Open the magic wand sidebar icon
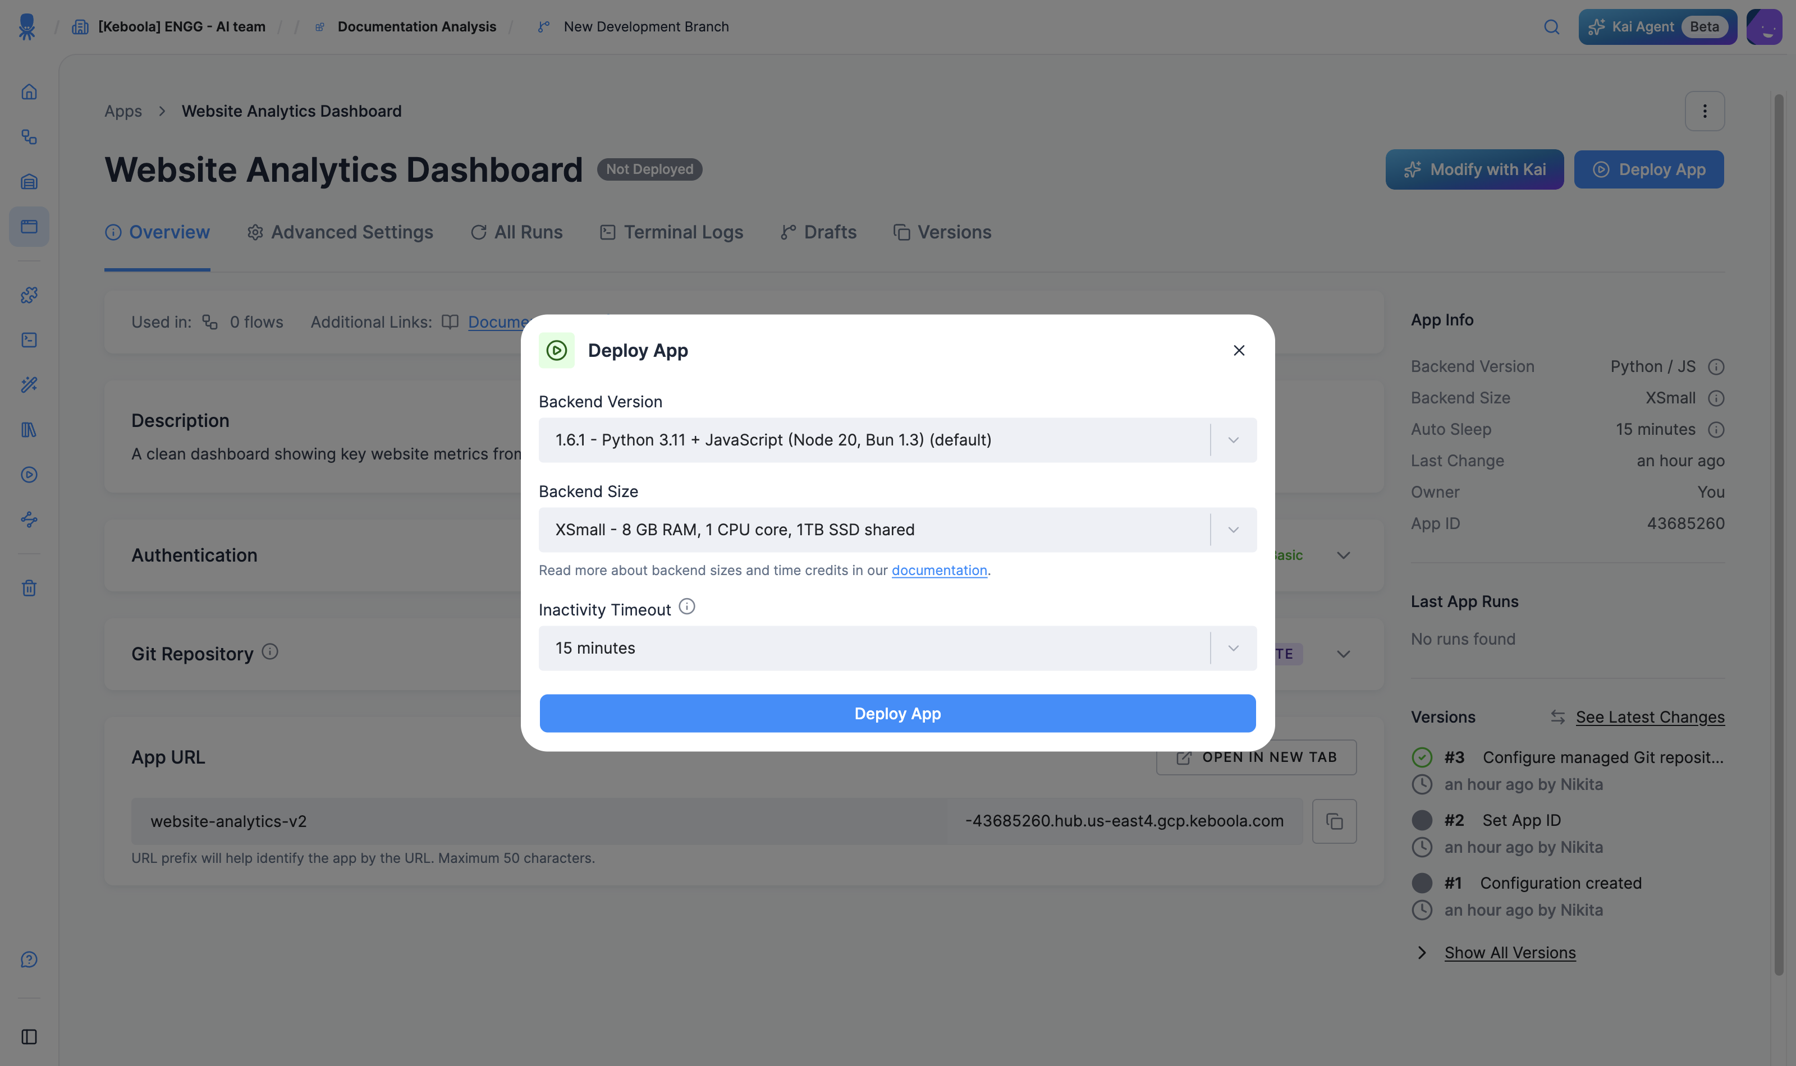 (29, 384)
